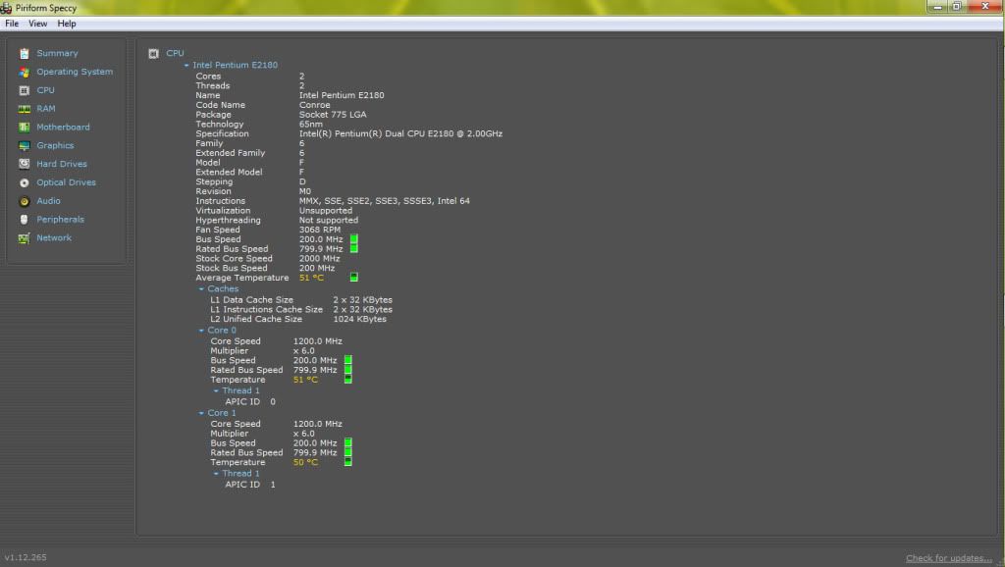
Task: Open the View menu
Action: click(38, 24)
